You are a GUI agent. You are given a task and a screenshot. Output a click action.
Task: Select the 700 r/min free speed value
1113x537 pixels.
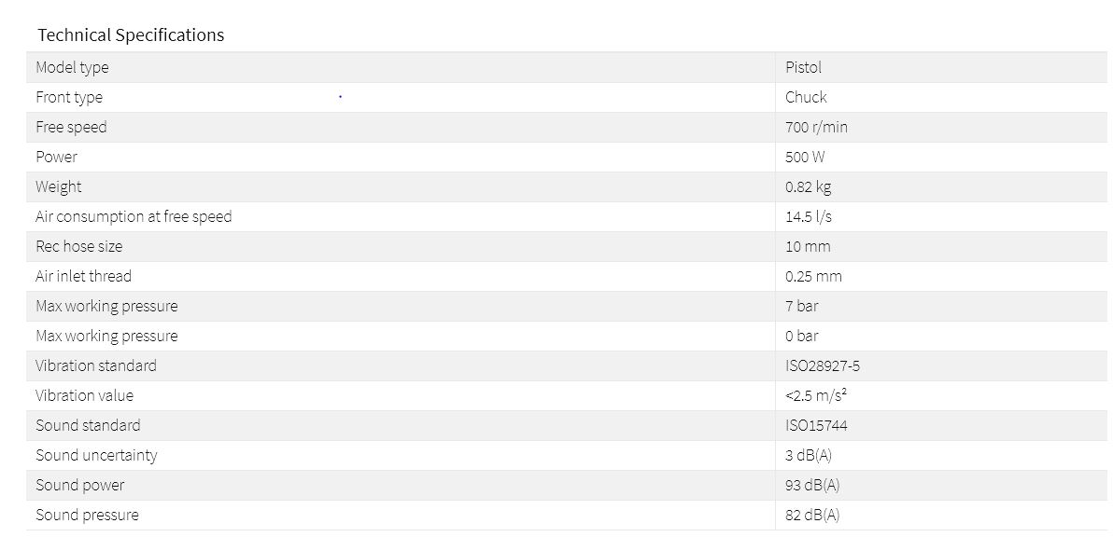[x=816, y=127]
